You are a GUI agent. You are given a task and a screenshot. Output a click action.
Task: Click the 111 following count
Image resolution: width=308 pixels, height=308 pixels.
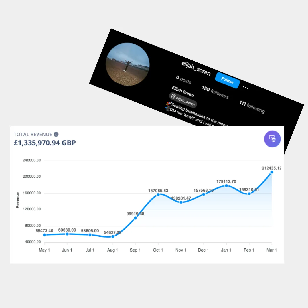252,106
